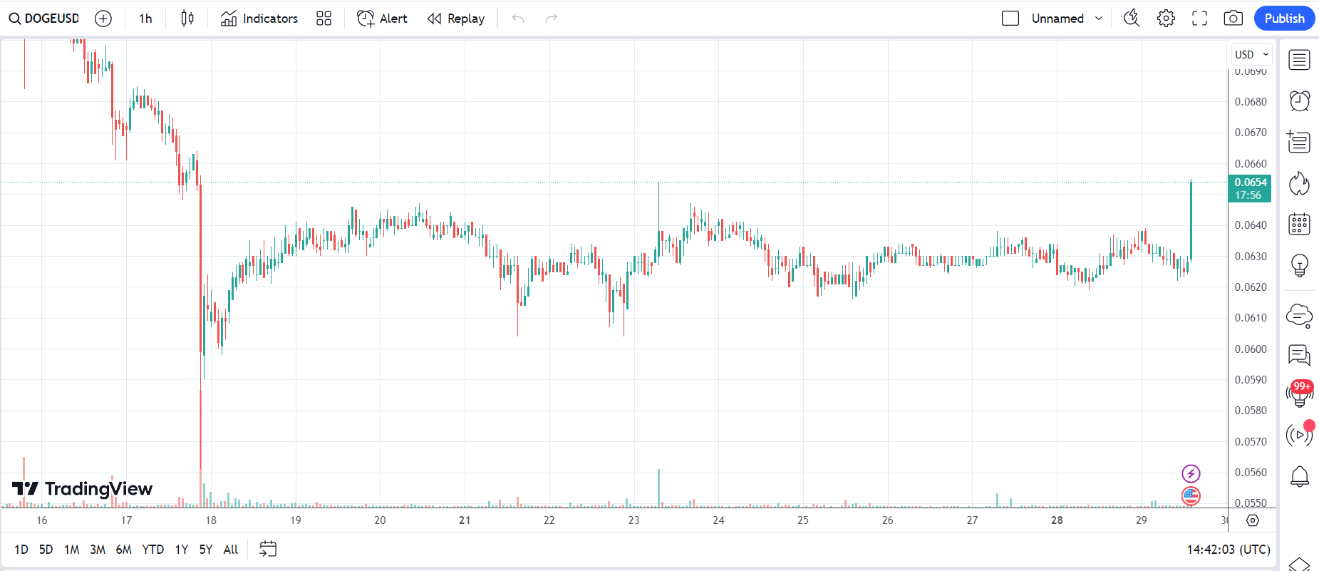Select the 1M date range

(71, 550)
